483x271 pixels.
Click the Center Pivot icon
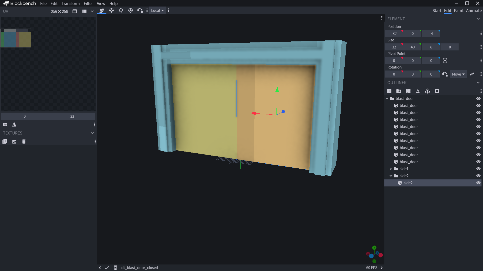point(445,60)
